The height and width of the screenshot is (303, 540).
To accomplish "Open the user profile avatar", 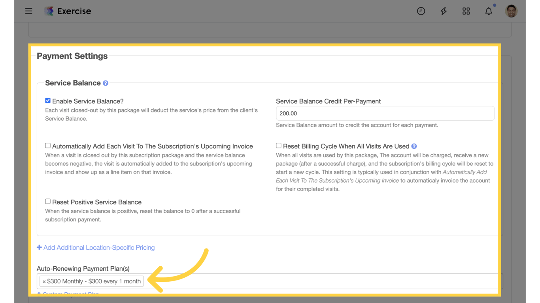I will click(x=511, y=11).
